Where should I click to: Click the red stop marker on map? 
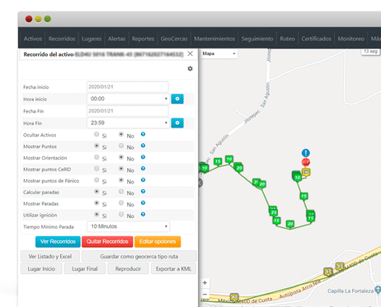[306, 162]
